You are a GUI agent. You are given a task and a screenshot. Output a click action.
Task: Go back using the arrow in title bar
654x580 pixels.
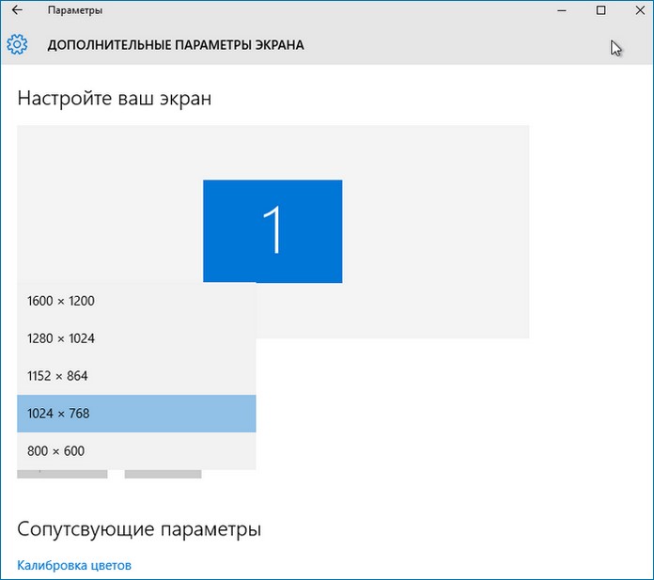click(x=16, y=10)
